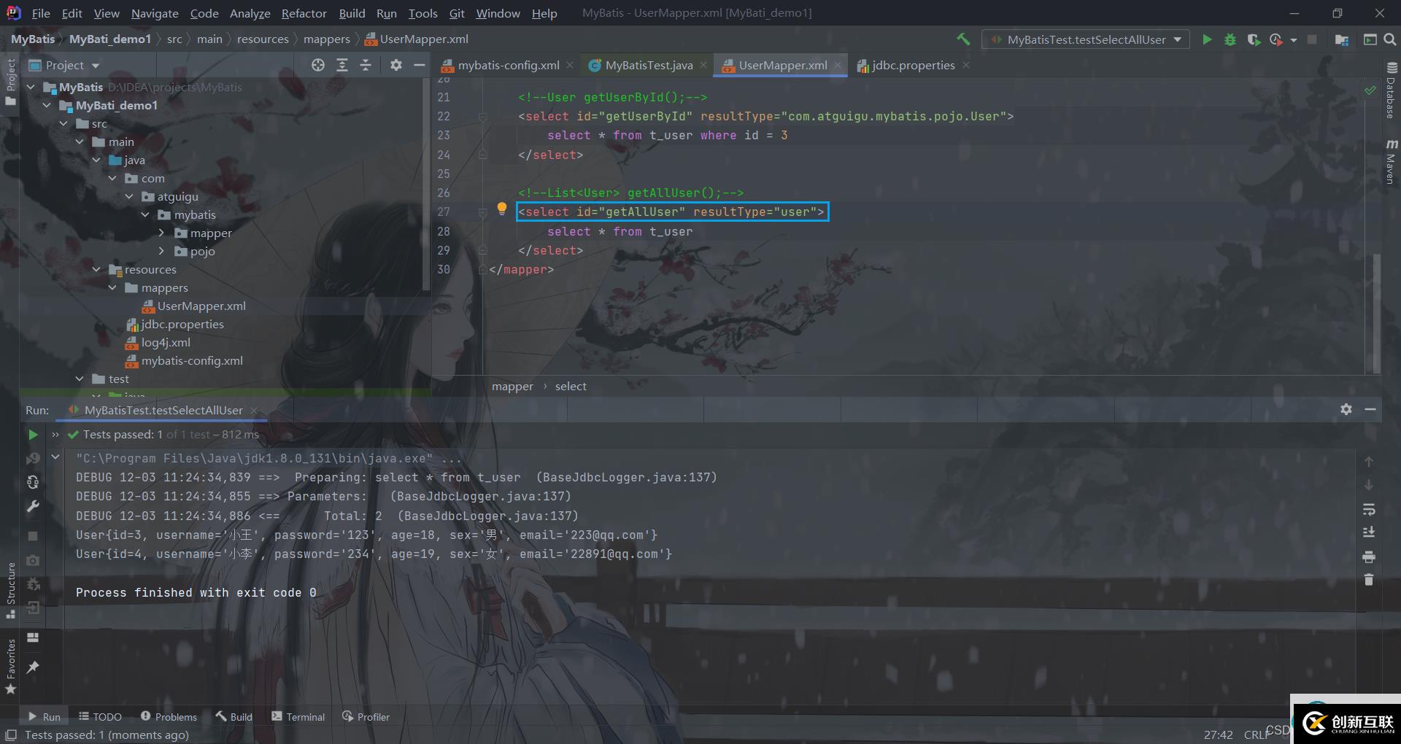1401x744 pixels.
Task: Start debugging with the bug icon
Action: coord(1230,39)
